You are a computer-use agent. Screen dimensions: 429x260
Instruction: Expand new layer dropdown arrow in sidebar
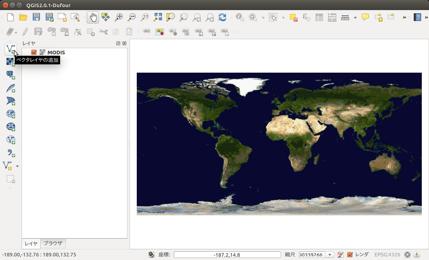point(18,166)
